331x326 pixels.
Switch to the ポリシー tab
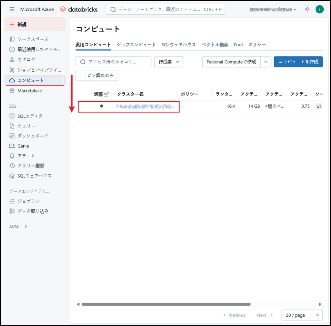point(257,45)
